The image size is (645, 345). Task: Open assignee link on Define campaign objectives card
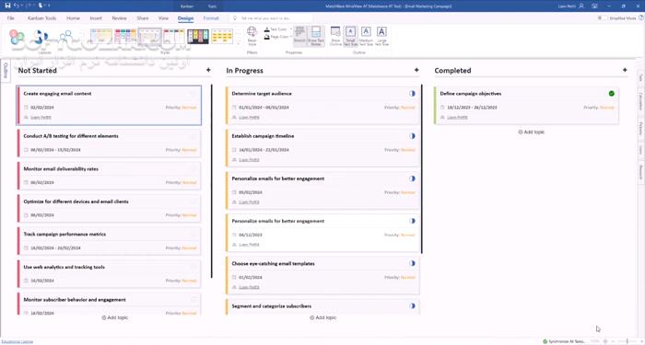pos(457,118)
